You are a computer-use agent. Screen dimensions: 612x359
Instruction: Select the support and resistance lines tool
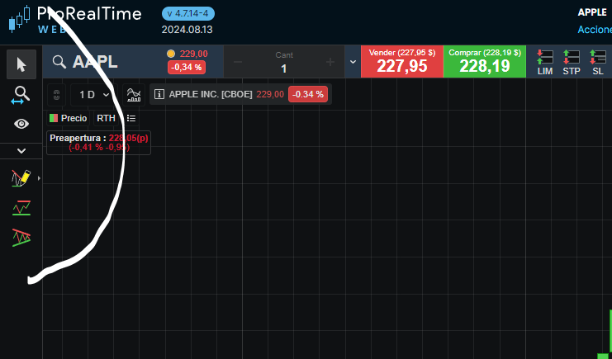[x=21, y=208]
